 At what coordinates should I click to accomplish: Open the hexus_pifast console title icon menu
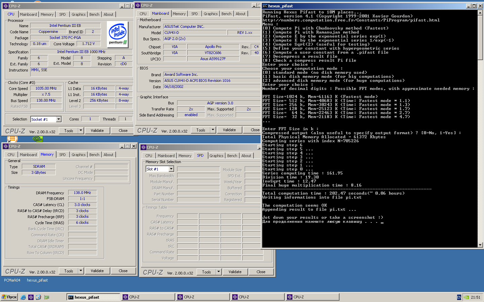[265, 6]
